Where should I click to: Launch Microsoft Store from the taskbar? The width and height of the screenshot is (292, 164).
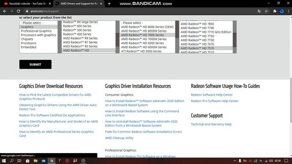(27, 161)
